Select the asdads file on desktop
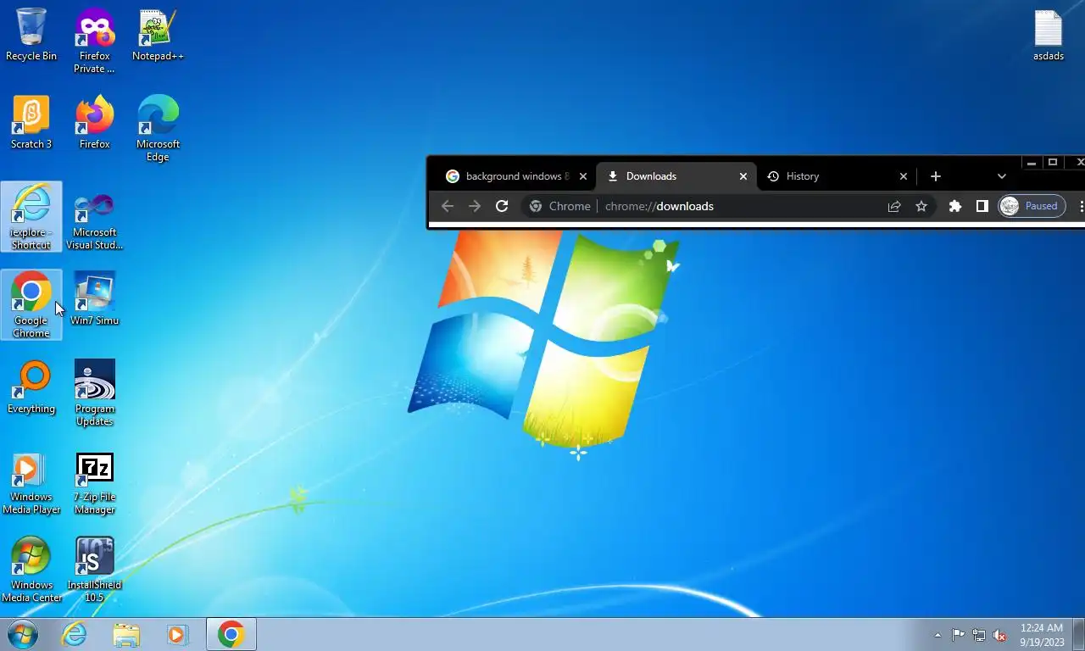The width and height of the screenshot is (1085, 651). (1049, 35)
